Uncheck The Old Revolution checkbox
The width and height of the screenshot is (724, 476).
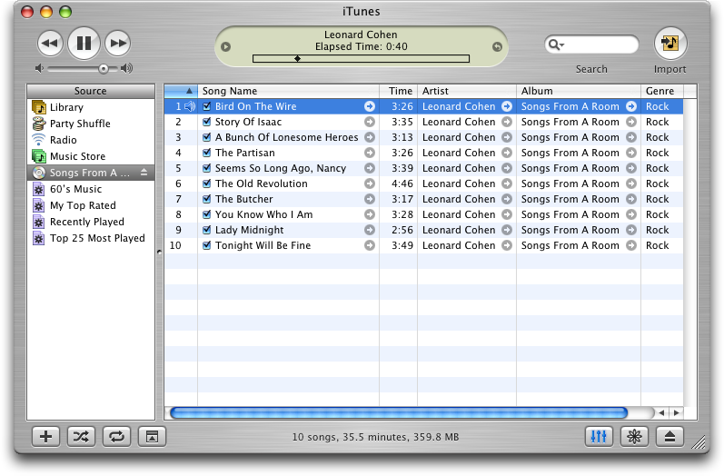pyautogui.click(x=207, y=183)
